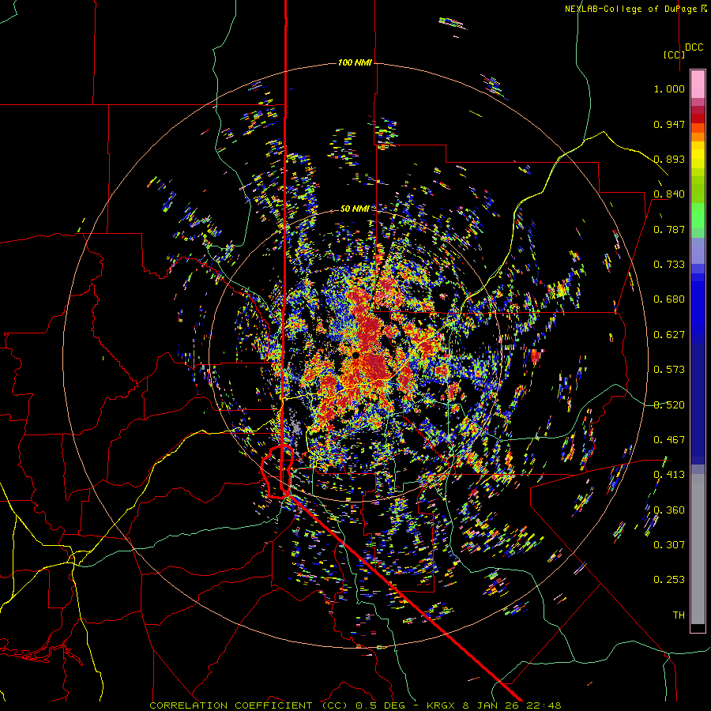Pick the lavender segment of the color bar

pyautogui.click(x=698, y=250)
